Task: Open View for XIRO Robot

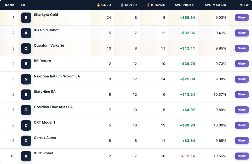Action: point(242,156)
